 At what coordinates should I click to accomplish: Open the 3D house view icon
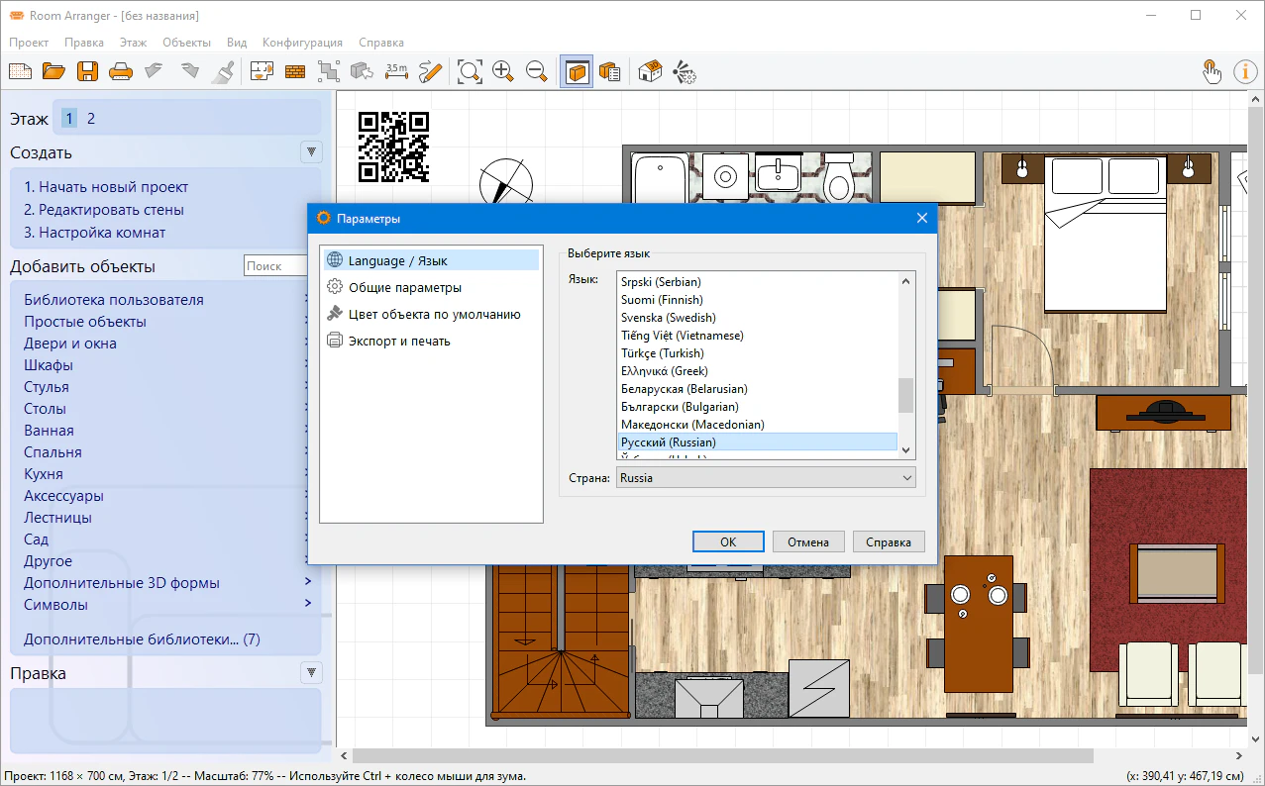[x=650, y=71]
